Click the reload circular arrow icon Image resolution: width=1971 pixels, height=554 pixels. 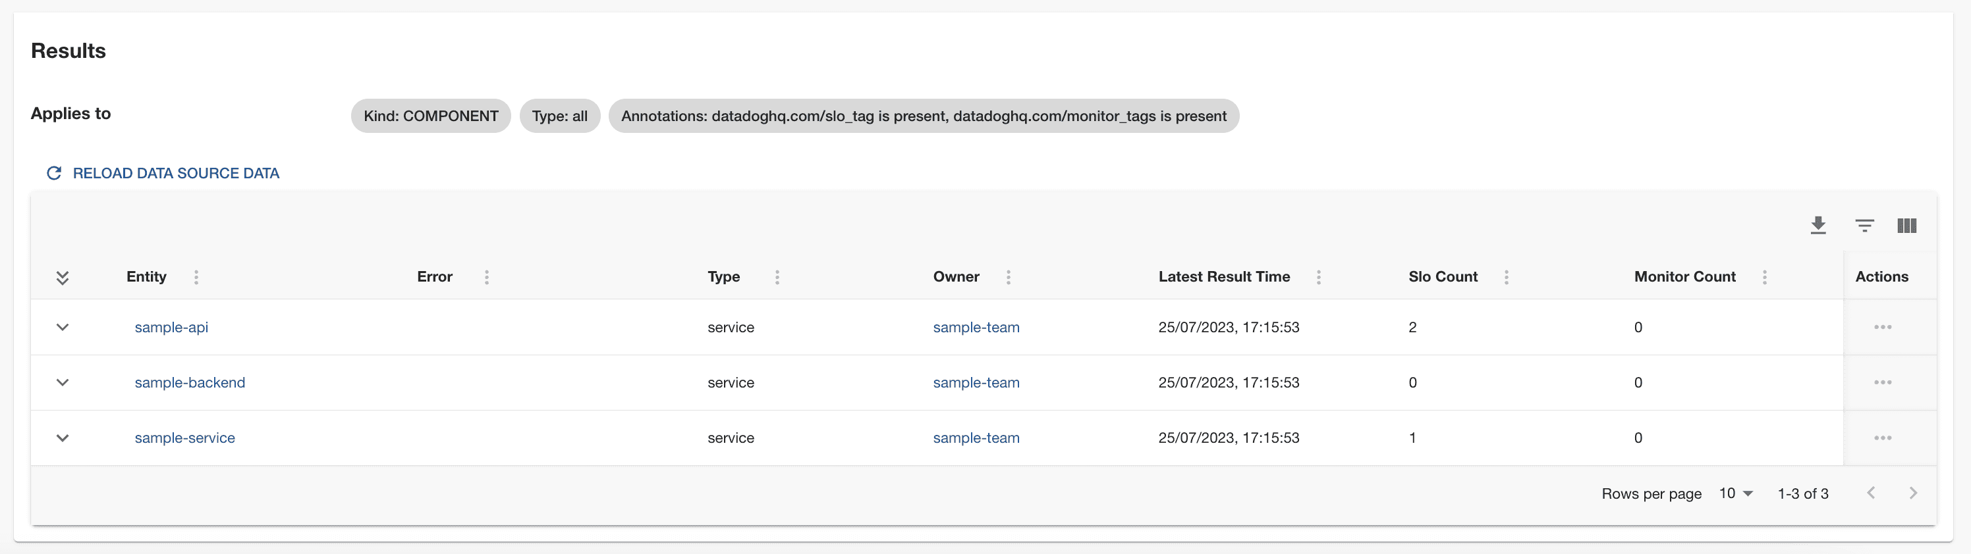pyautogui.click(x=53, y=174)
